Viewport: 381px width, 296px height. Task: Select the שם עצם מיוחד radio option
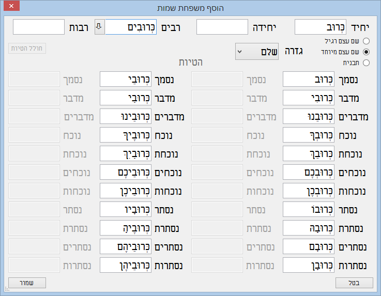[x=367, y=52]
